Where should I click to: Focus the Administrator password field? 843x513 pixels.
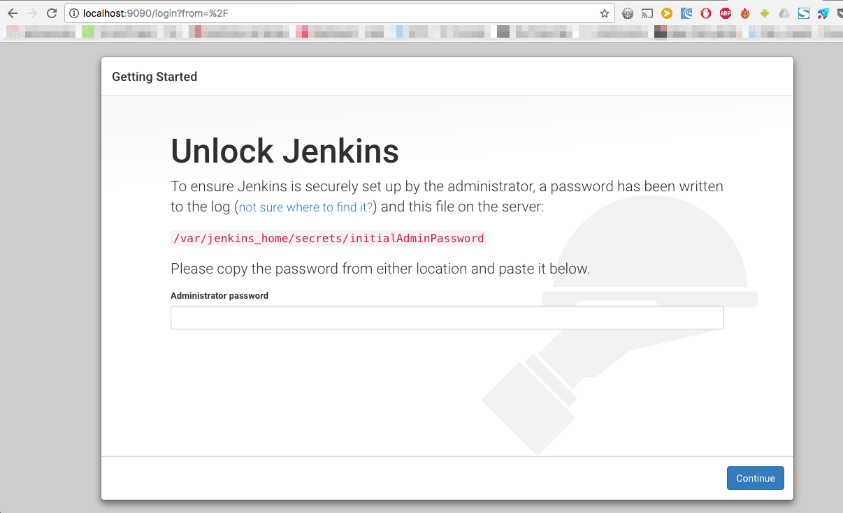point(447,318)
